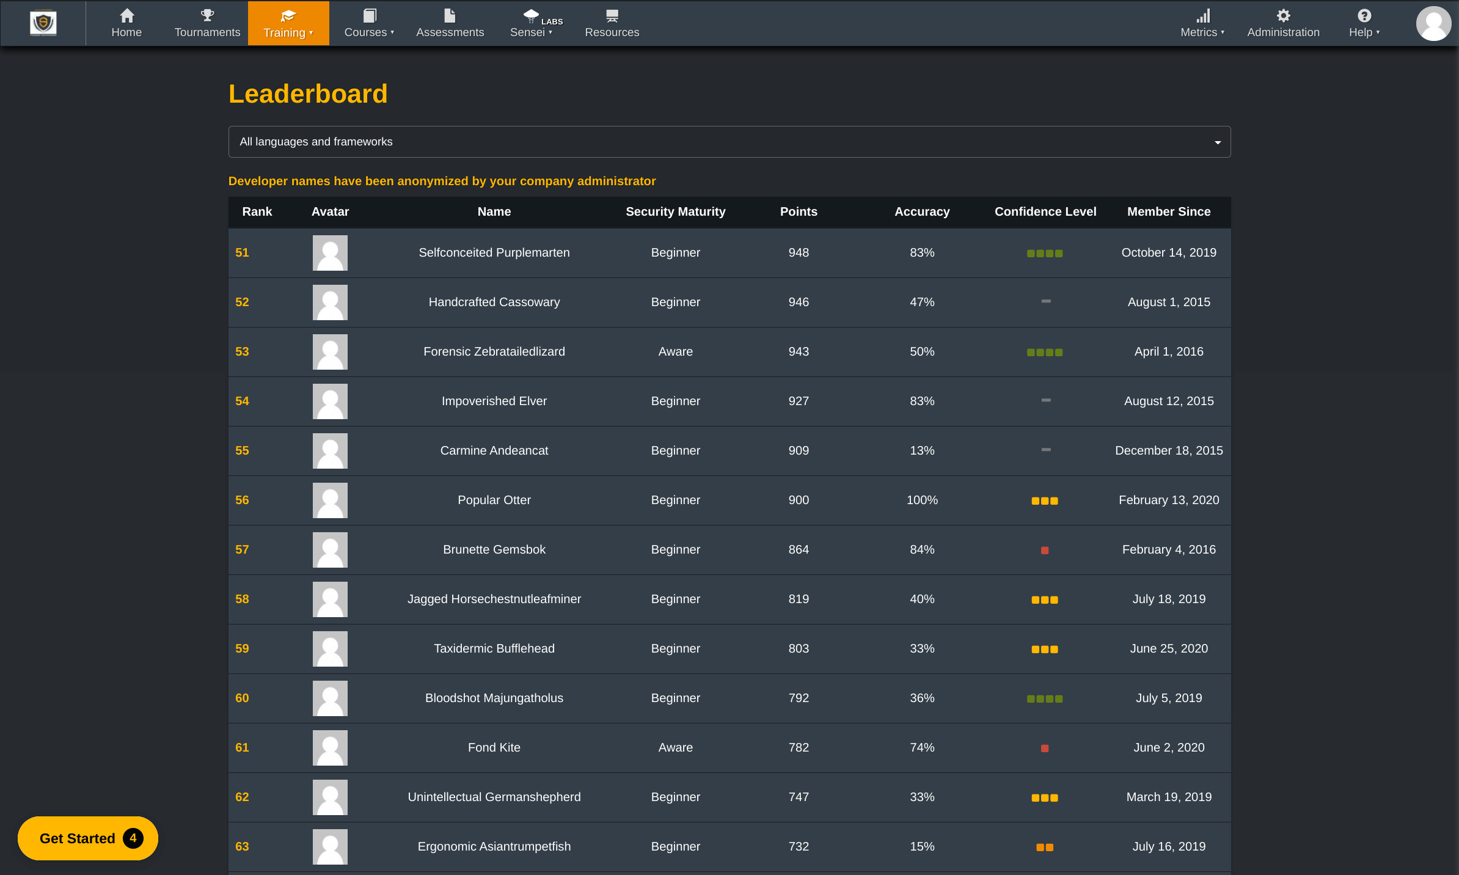1459x875 pixels.
Task: Open Administration gear icon
Action: (1283, 16)
